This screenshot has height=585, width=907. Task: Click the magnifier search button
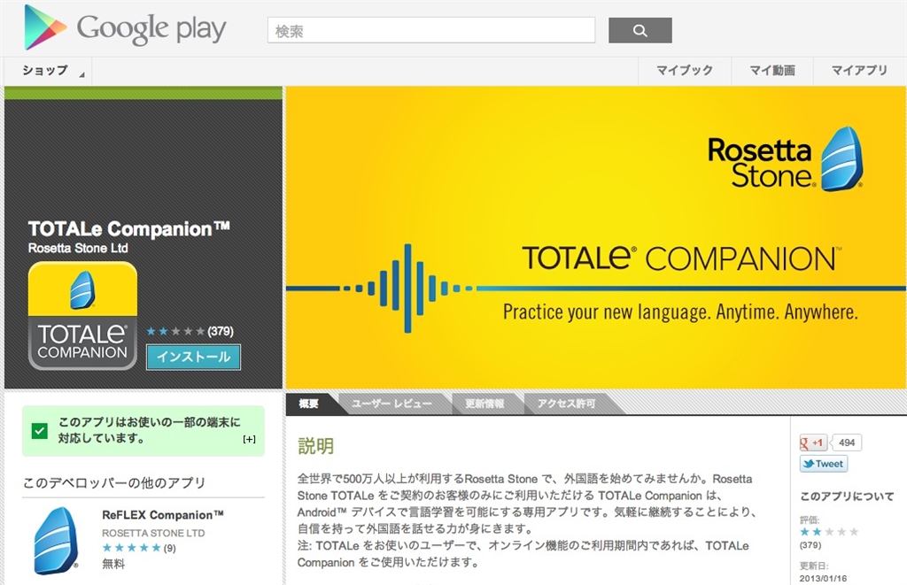click(x=640, y=31)
